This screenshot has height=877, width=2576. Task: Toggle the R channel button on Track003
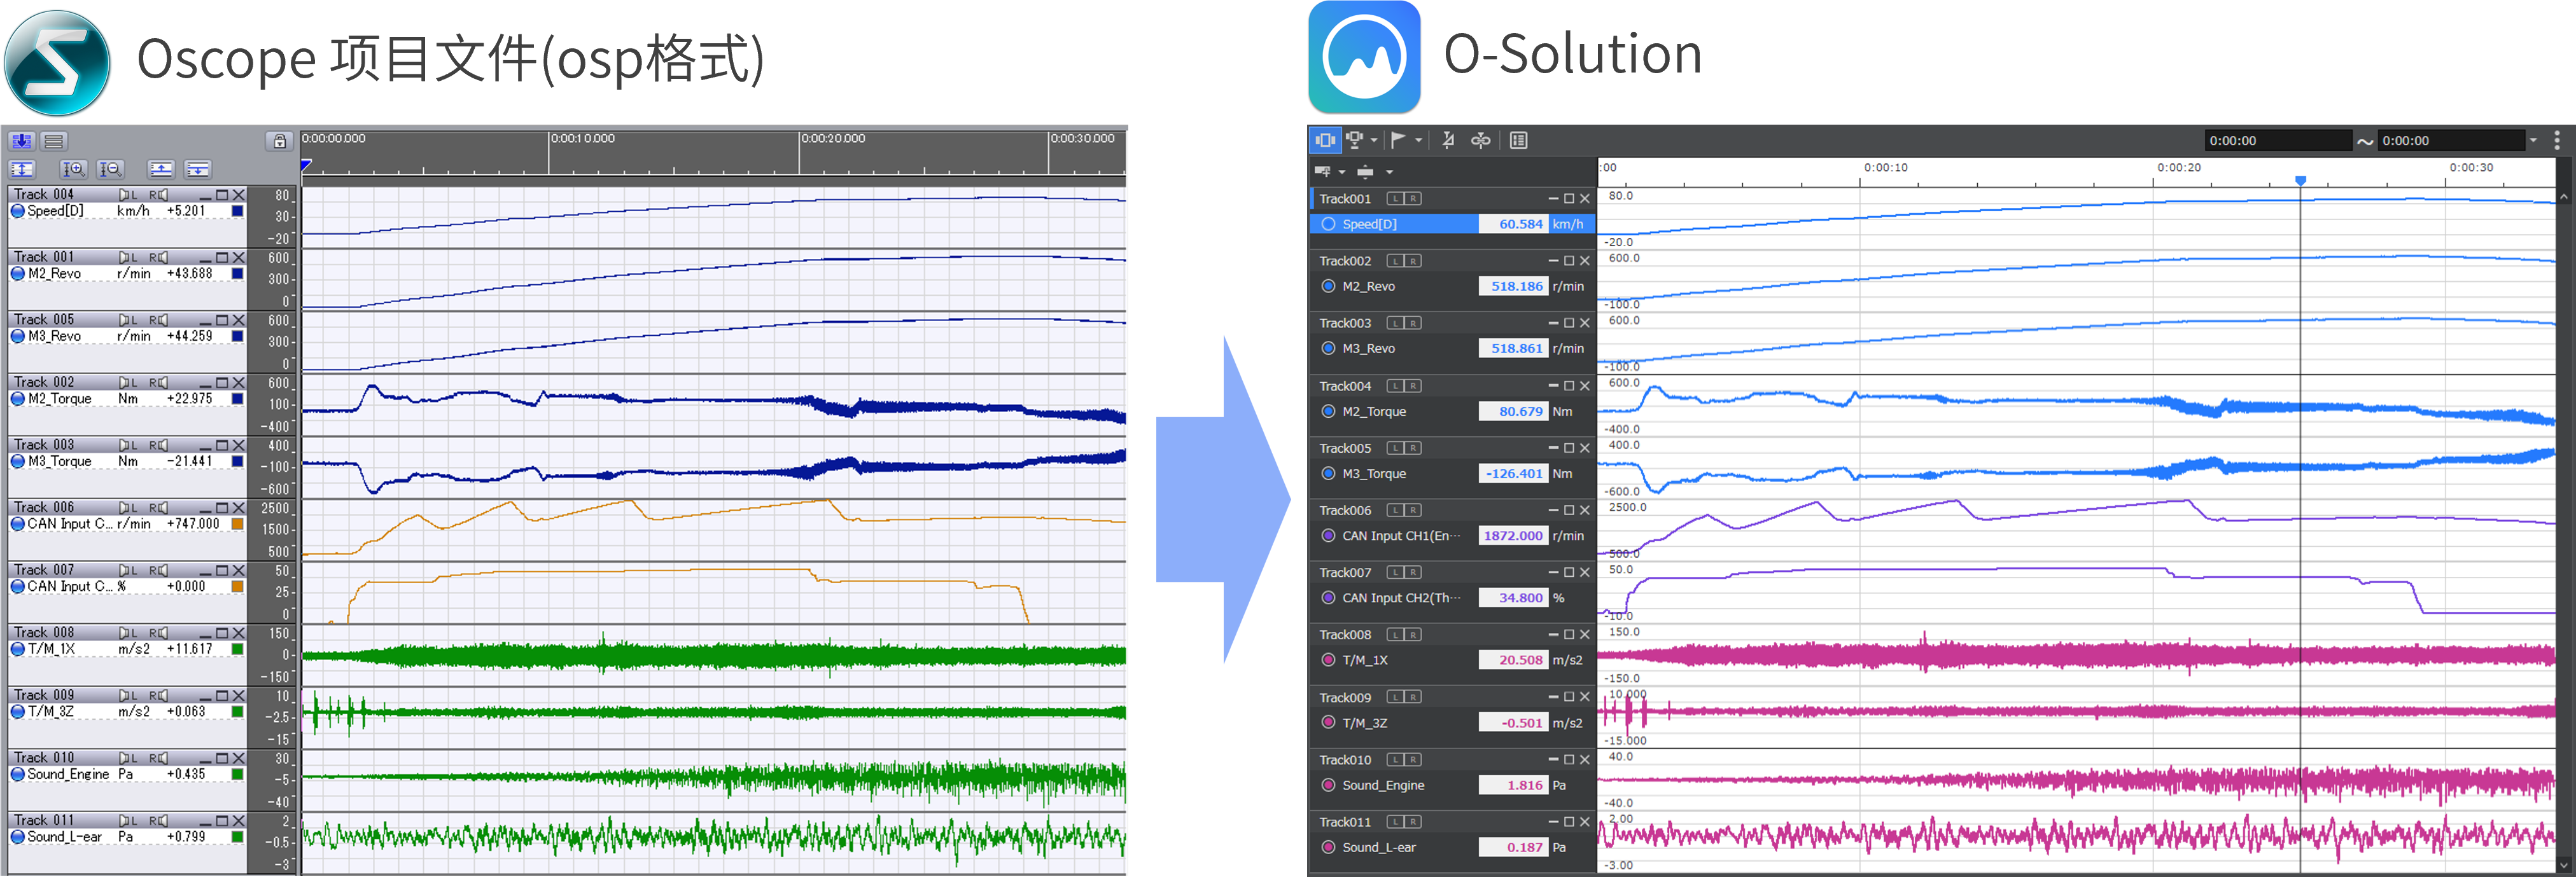click(1412, 322)
